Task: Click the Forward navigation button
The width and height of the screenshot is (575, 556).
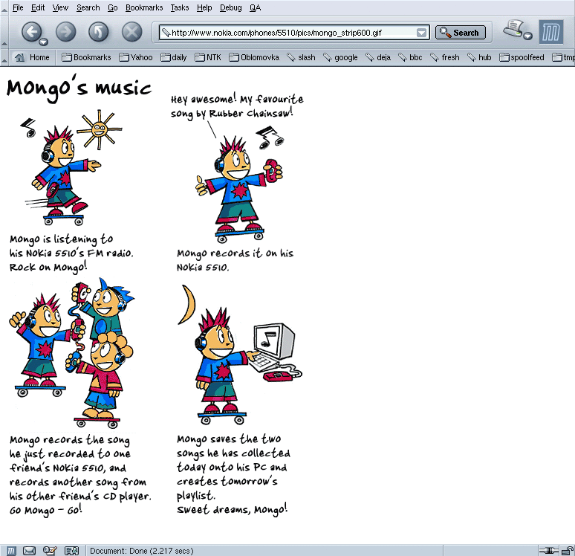Action: click(66, 31)
